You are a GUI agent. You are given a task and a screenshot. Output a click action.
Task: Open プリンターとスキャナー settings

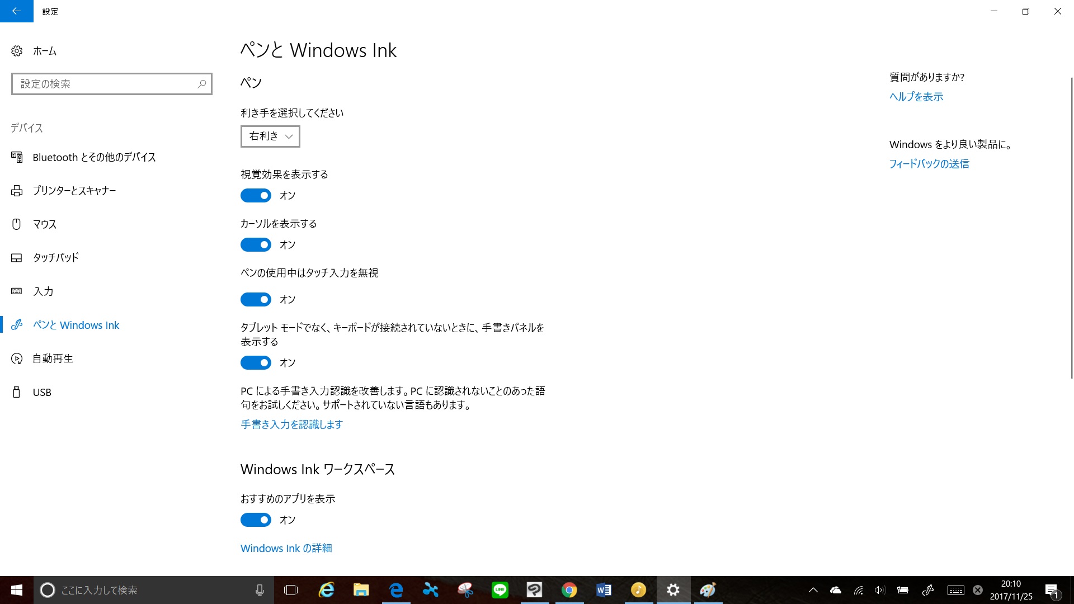pyautogui.click(x=74, y=191)
